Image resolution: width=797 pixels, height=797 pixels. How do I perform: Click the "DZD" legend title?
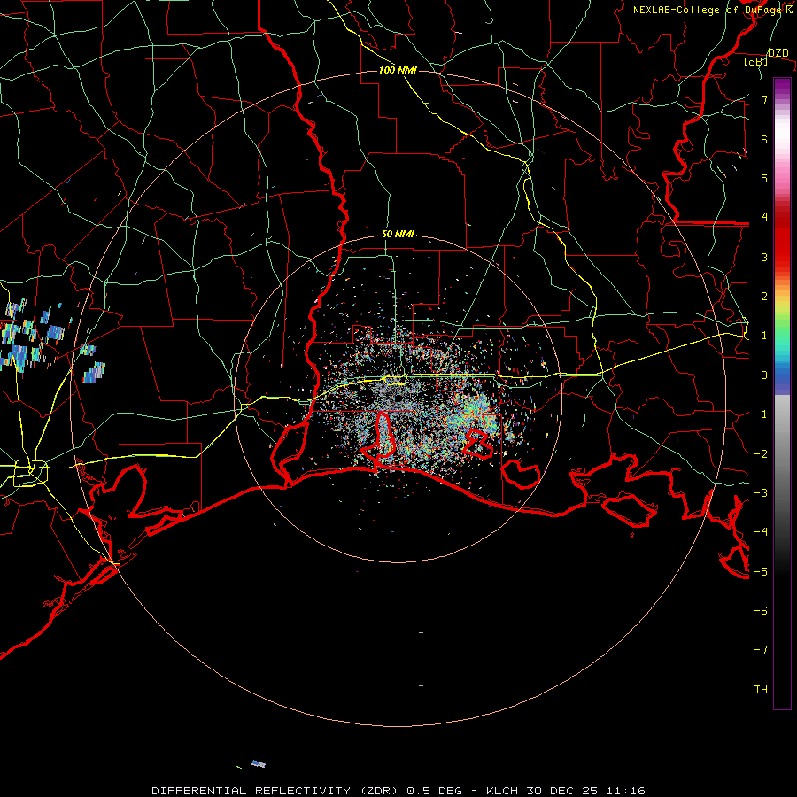(x=778, y=53)
